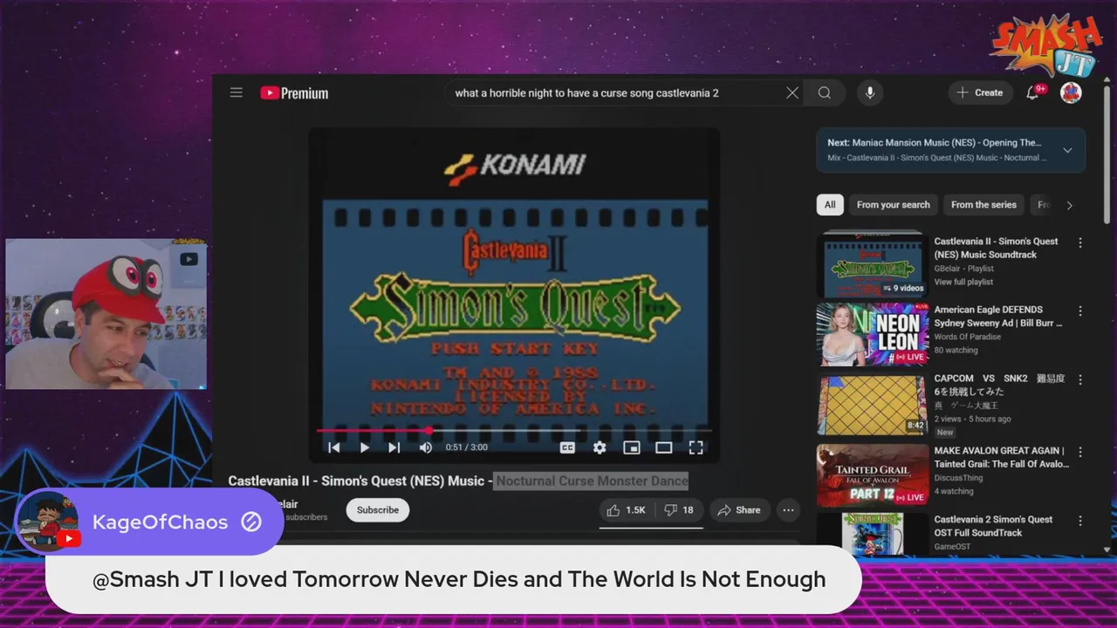The height and width of the screenshot is (628, 1117).
Task: Mute the player volume
Action: [x=425, y=447]
